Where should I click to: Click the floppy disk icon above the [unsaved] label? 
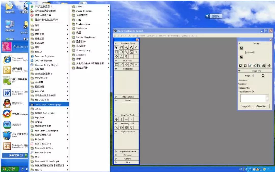point(241,48)
